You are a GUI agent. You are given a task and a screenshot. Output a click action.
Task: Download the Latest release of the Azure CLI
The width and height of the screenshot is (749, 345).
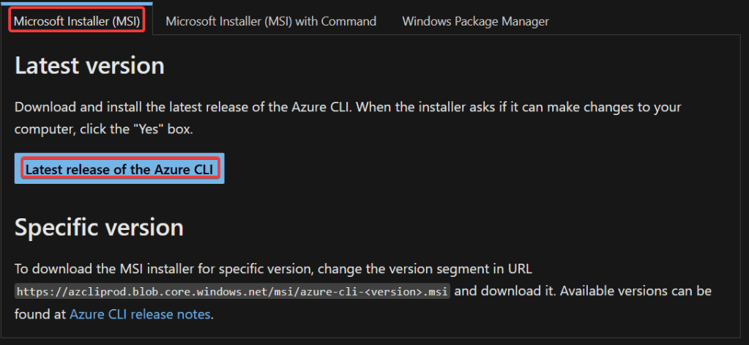tap(119, 169)
